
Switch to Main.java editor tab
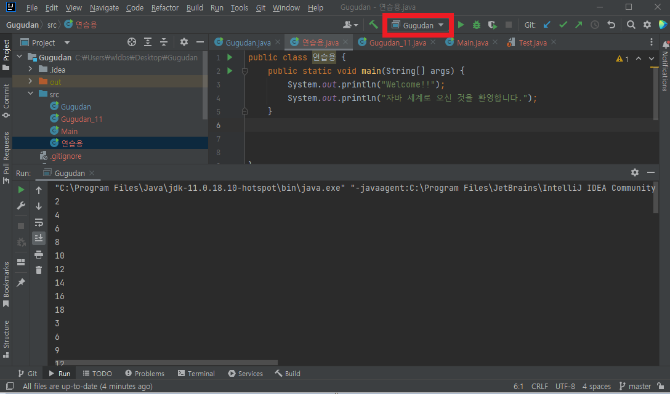point(472,42)
